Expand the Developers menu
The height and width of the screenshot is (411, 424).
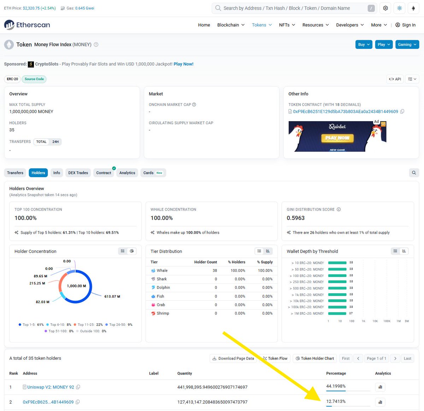pos(350,25)
